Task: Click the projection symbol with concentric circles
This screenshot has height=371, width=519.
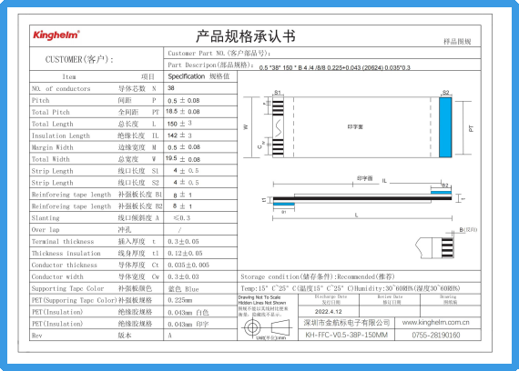Action: tap(252, 328)
